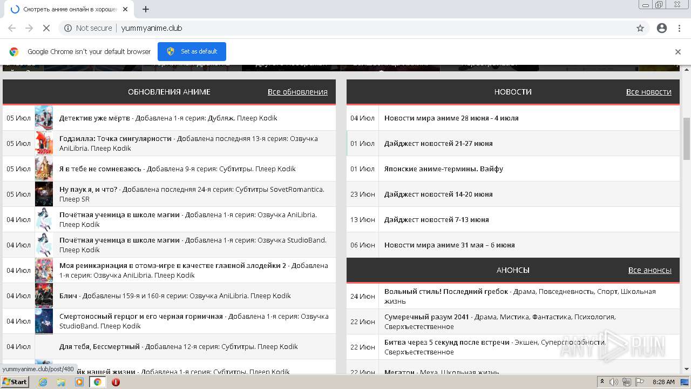Viewport: 691px width, 389px height.
Task: Switch to Chrome taskbar icon
Action: (x=97, y=382)
